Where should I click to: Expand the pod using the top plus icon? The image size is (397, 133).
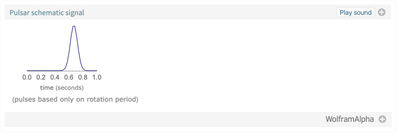coord(382,12)
